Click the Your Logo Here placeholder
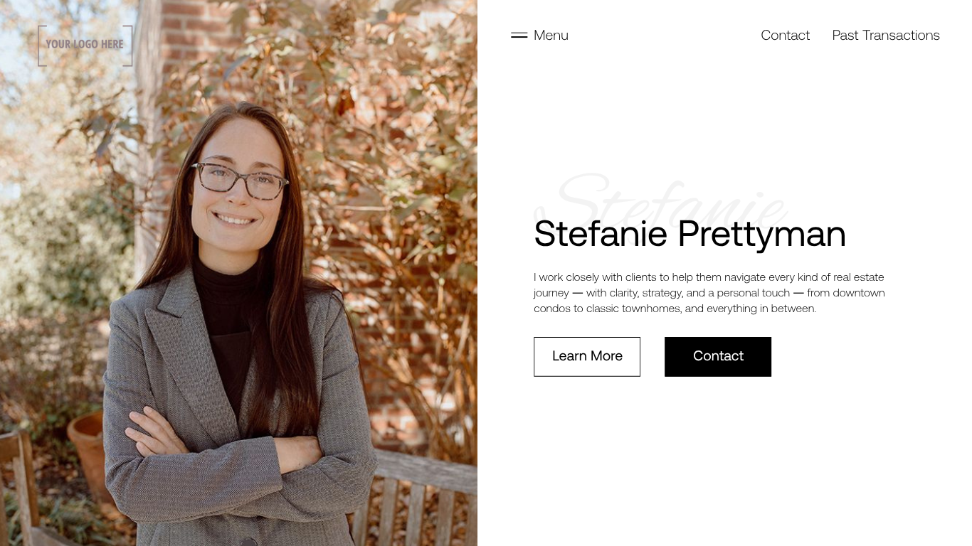 (x=85, y=45)
